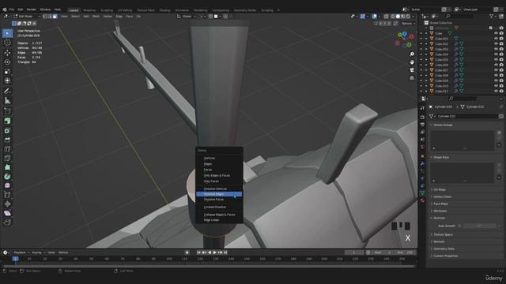This screenshot has height=284, width=506.
Task: Click the current frame marker on timeline
Action: (x=15, y=259)
